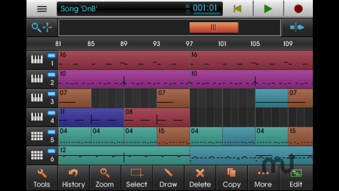The image size is (339, 191).
Task: Select track 1 keyboard instrument icon
Action: 37,60
